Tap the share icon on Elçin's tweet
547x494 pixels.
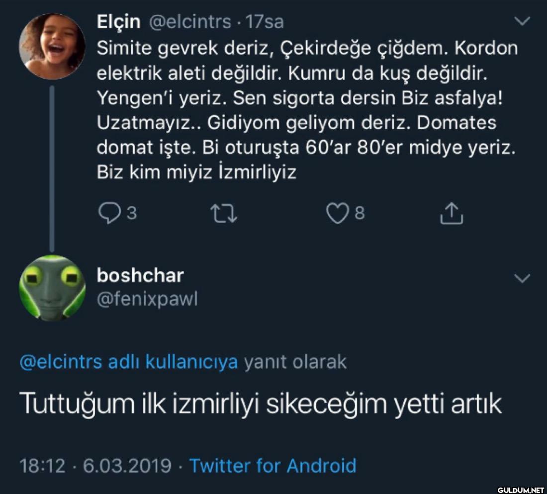[x=452, y=214]
